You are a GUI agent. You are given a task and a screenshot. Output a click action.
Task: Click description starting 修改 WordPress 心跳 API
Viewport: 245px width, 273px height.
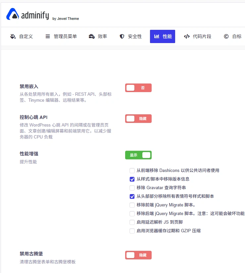[66, 131]
